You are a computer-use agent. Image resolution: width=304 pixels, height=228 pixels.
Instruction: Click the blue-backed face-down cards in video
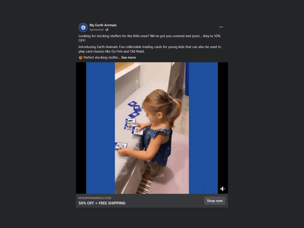click(x=134, y=109)
